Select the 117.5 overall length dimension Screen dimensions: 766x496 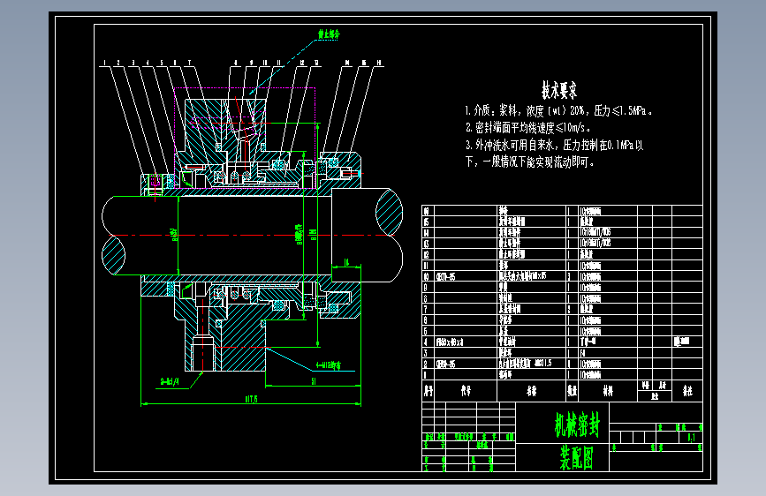pos(251,399)
